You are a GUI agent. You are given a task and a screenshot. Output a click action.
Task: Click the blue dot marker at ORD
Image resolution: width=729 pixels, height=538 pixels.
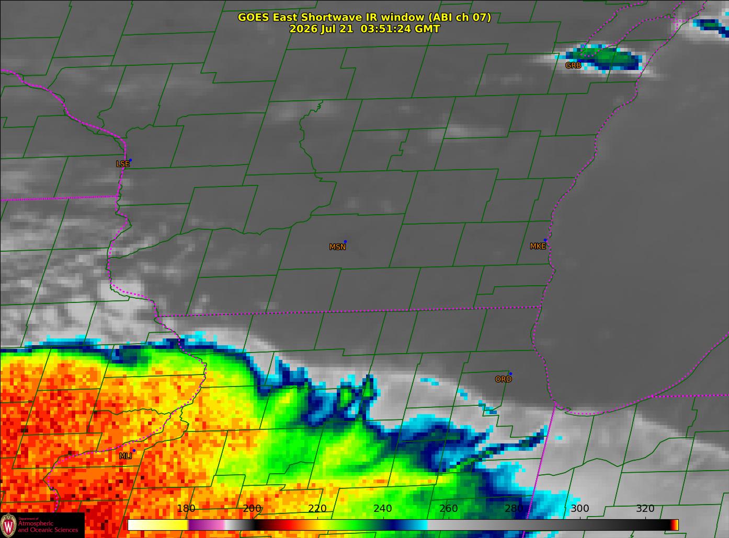[510, 374]
